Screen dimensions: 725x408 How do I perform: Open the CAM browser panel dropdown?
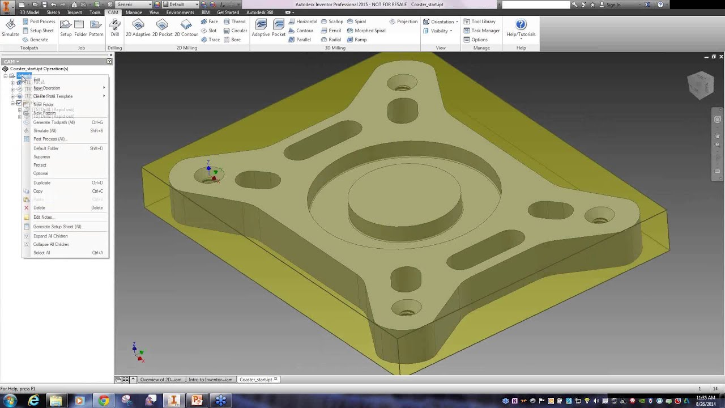point(11,61)
